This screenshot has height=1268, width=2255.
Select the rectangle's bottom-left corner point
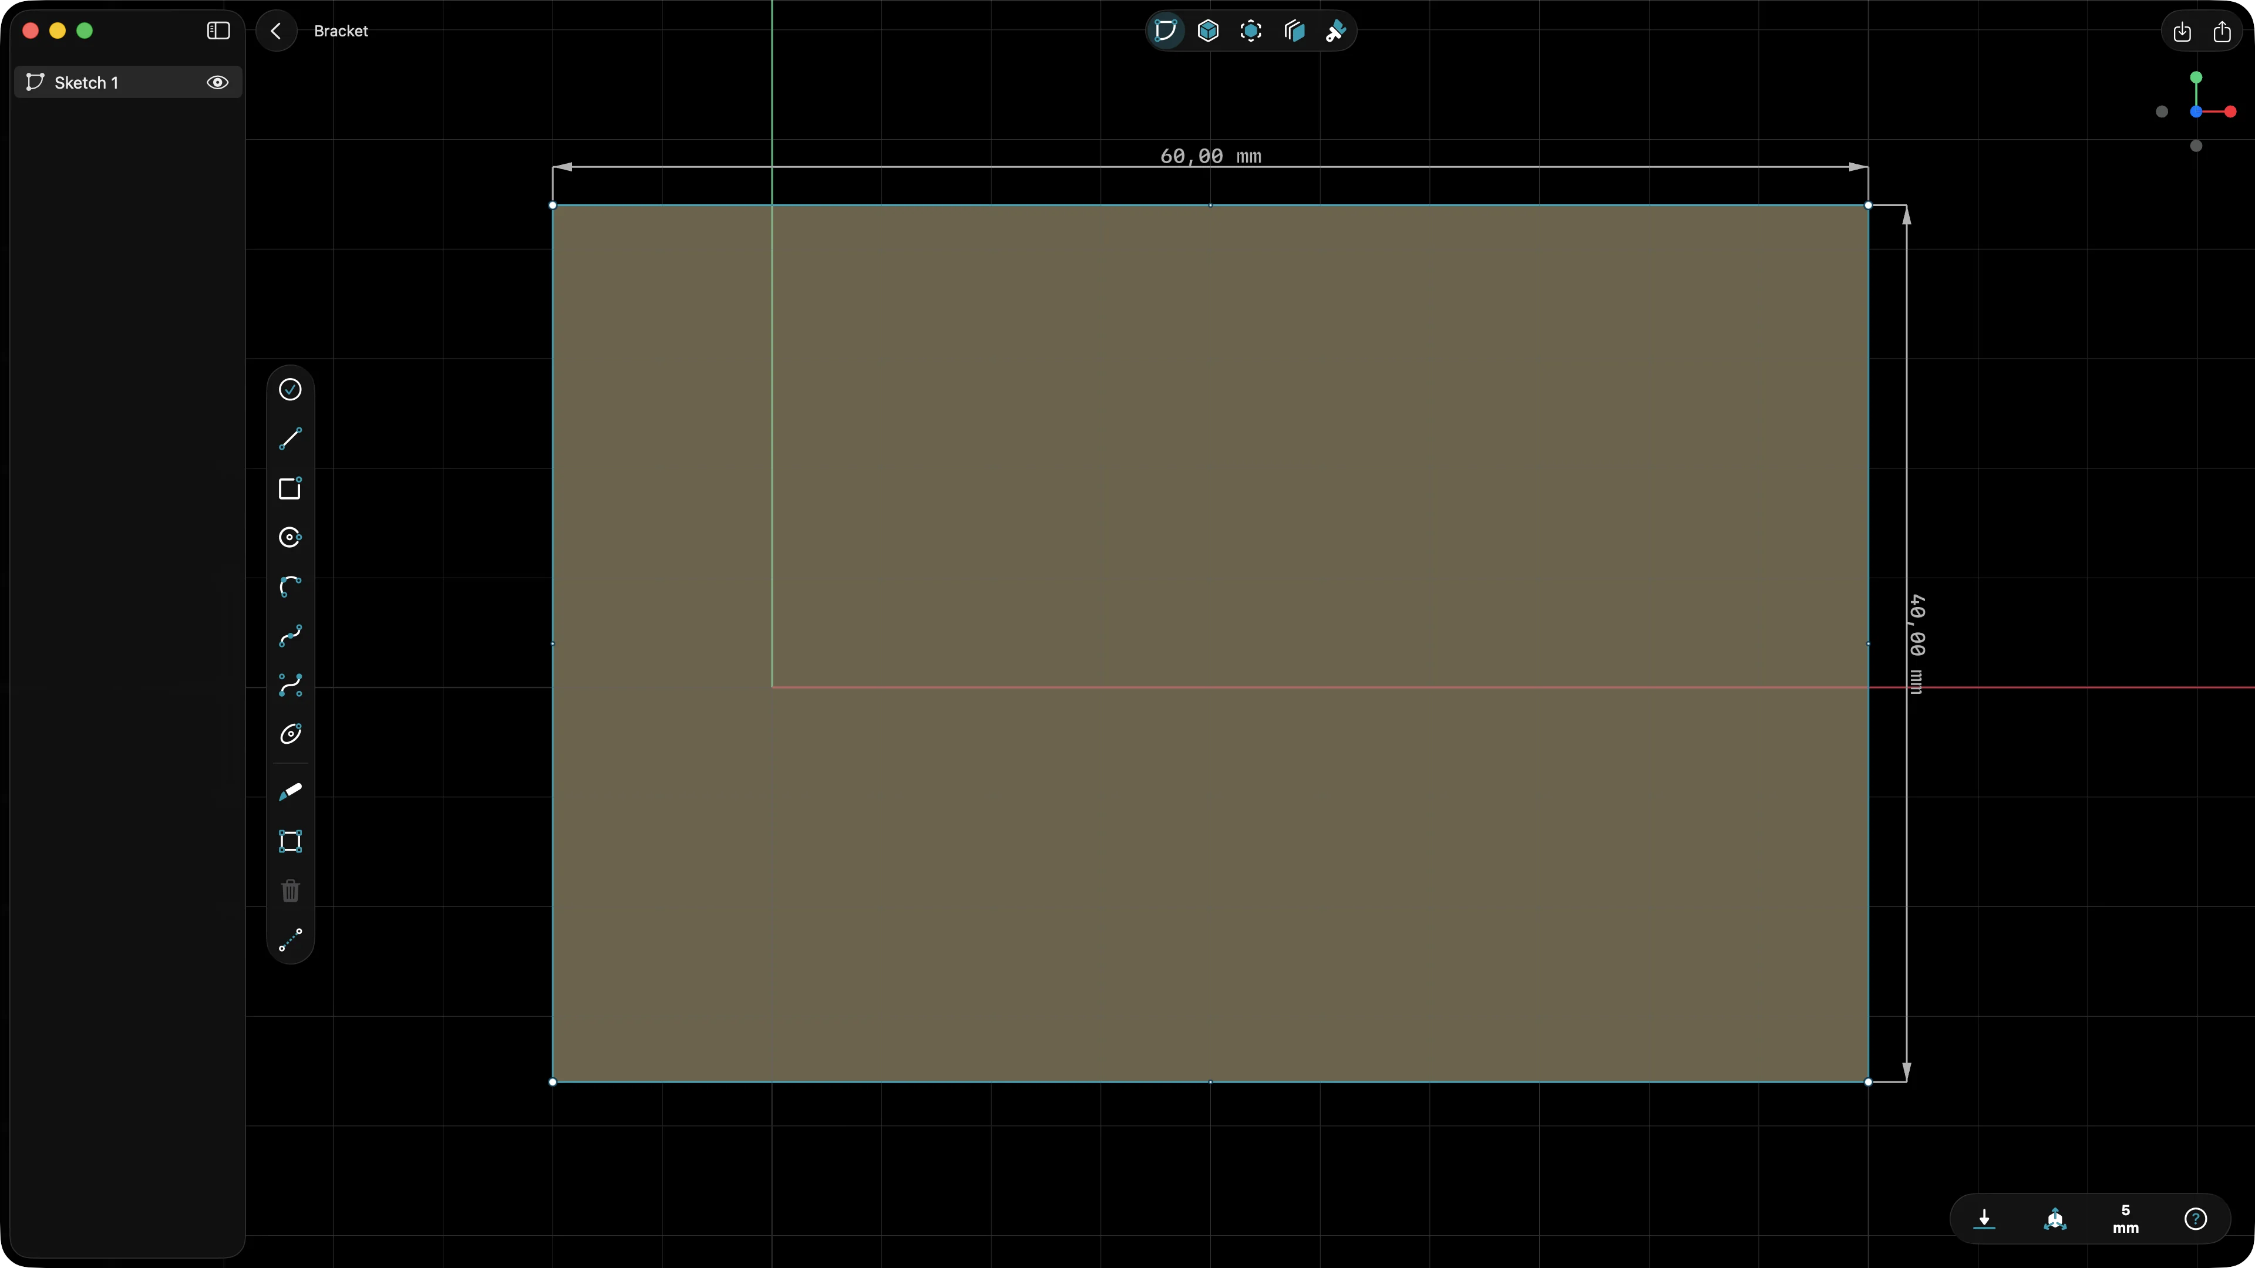point(553,1081)
